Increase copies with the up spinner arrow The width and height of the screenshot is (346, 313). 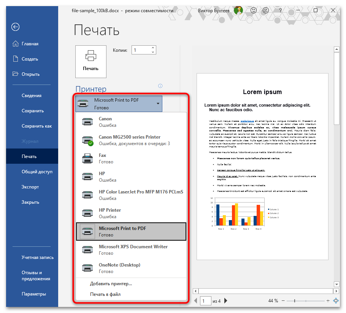pos(153,48)
